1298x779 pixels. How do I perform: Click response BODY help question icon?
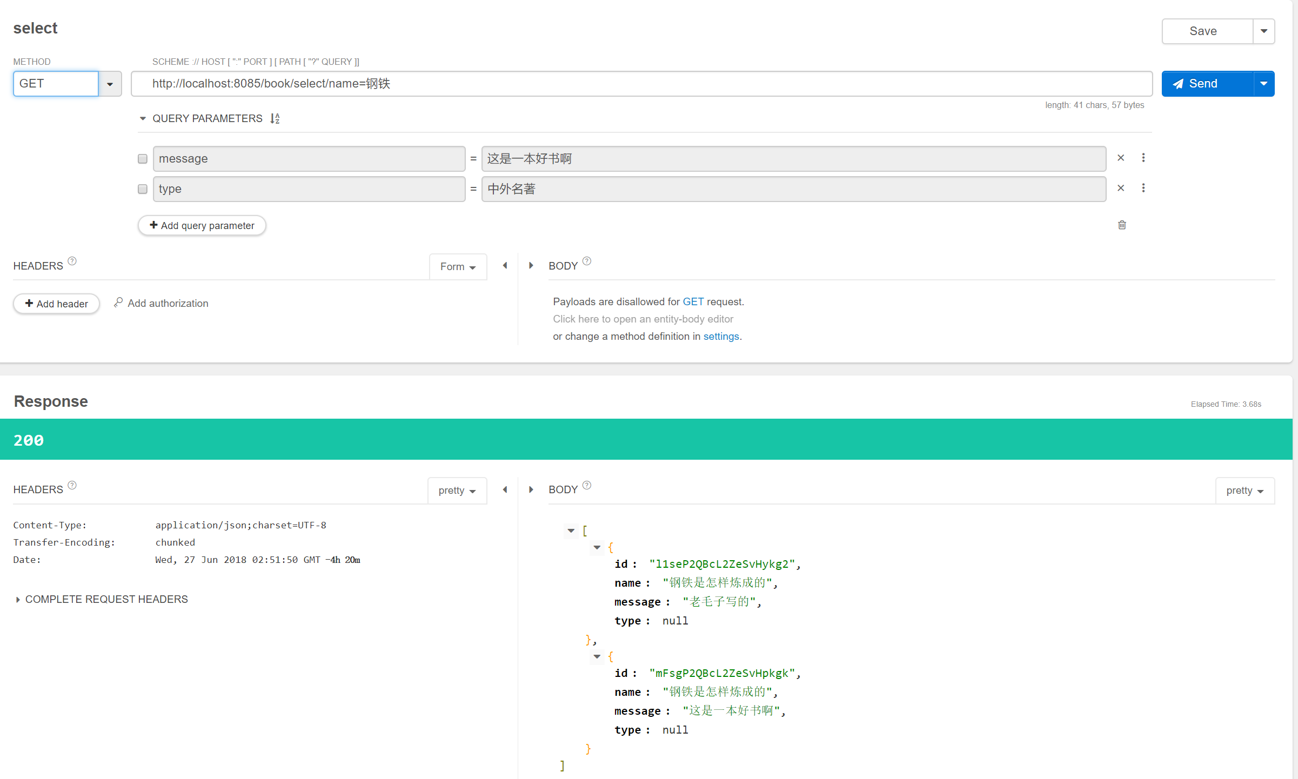(x=587, y=485)
